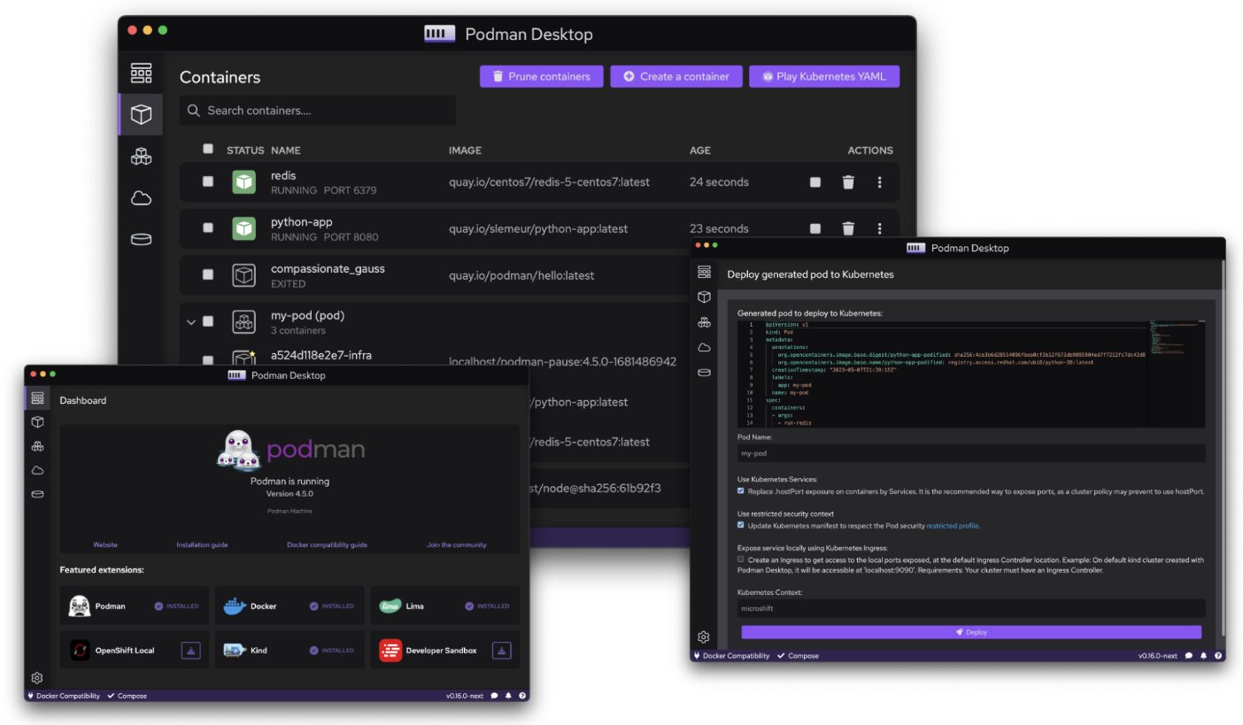Screen dimensions: 1243x725
Task: Click redis running status icon
Action: click(x=243, y=181)
